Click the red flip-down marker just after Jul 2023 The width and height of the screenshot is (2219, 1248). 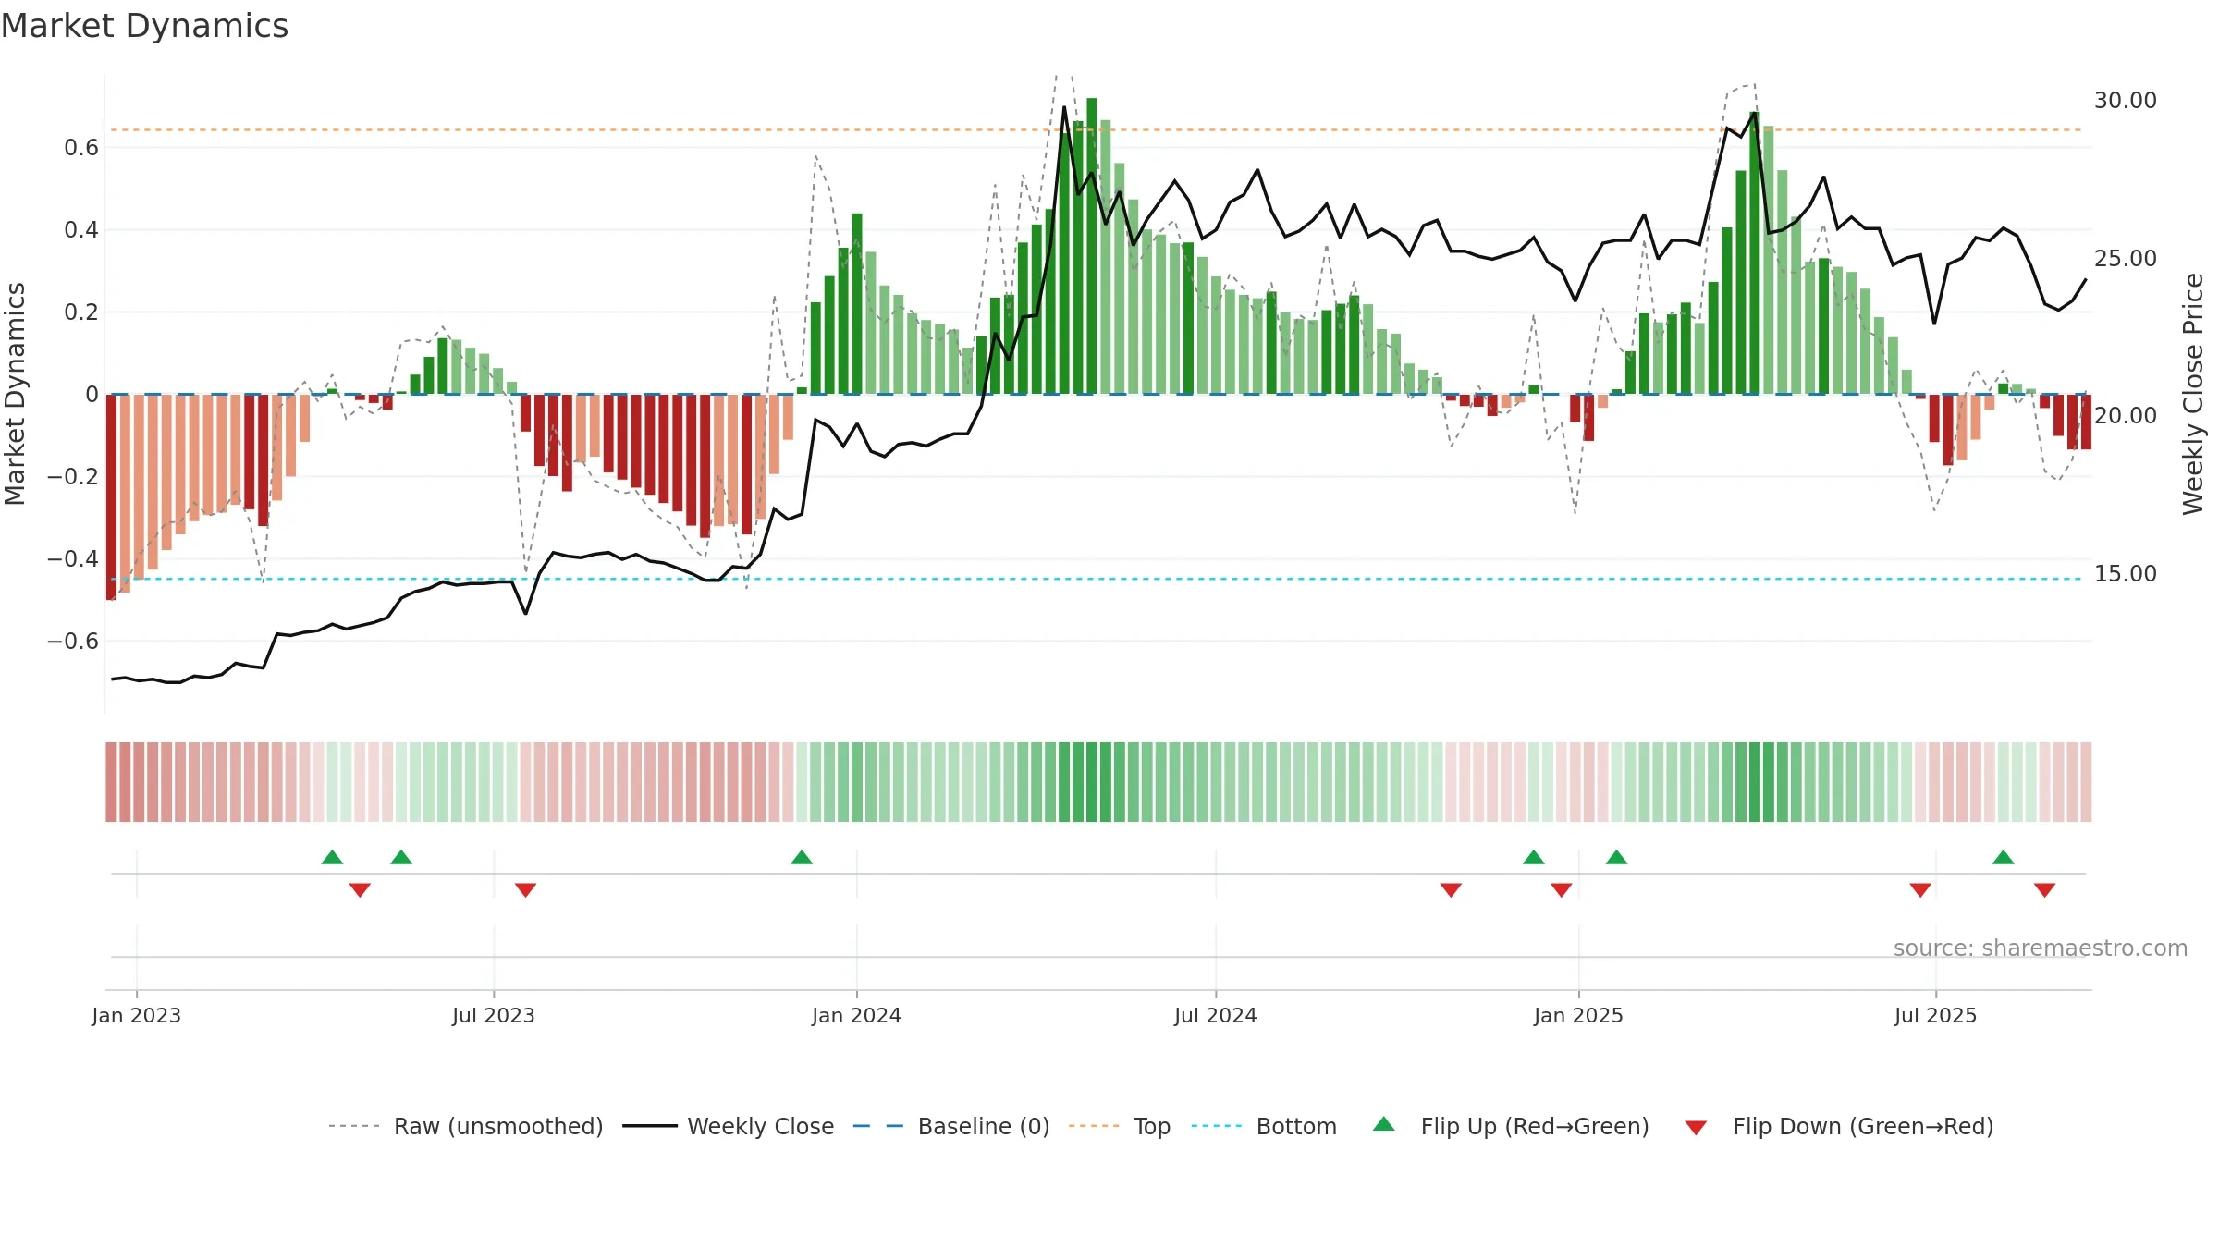tap(525, 890)
